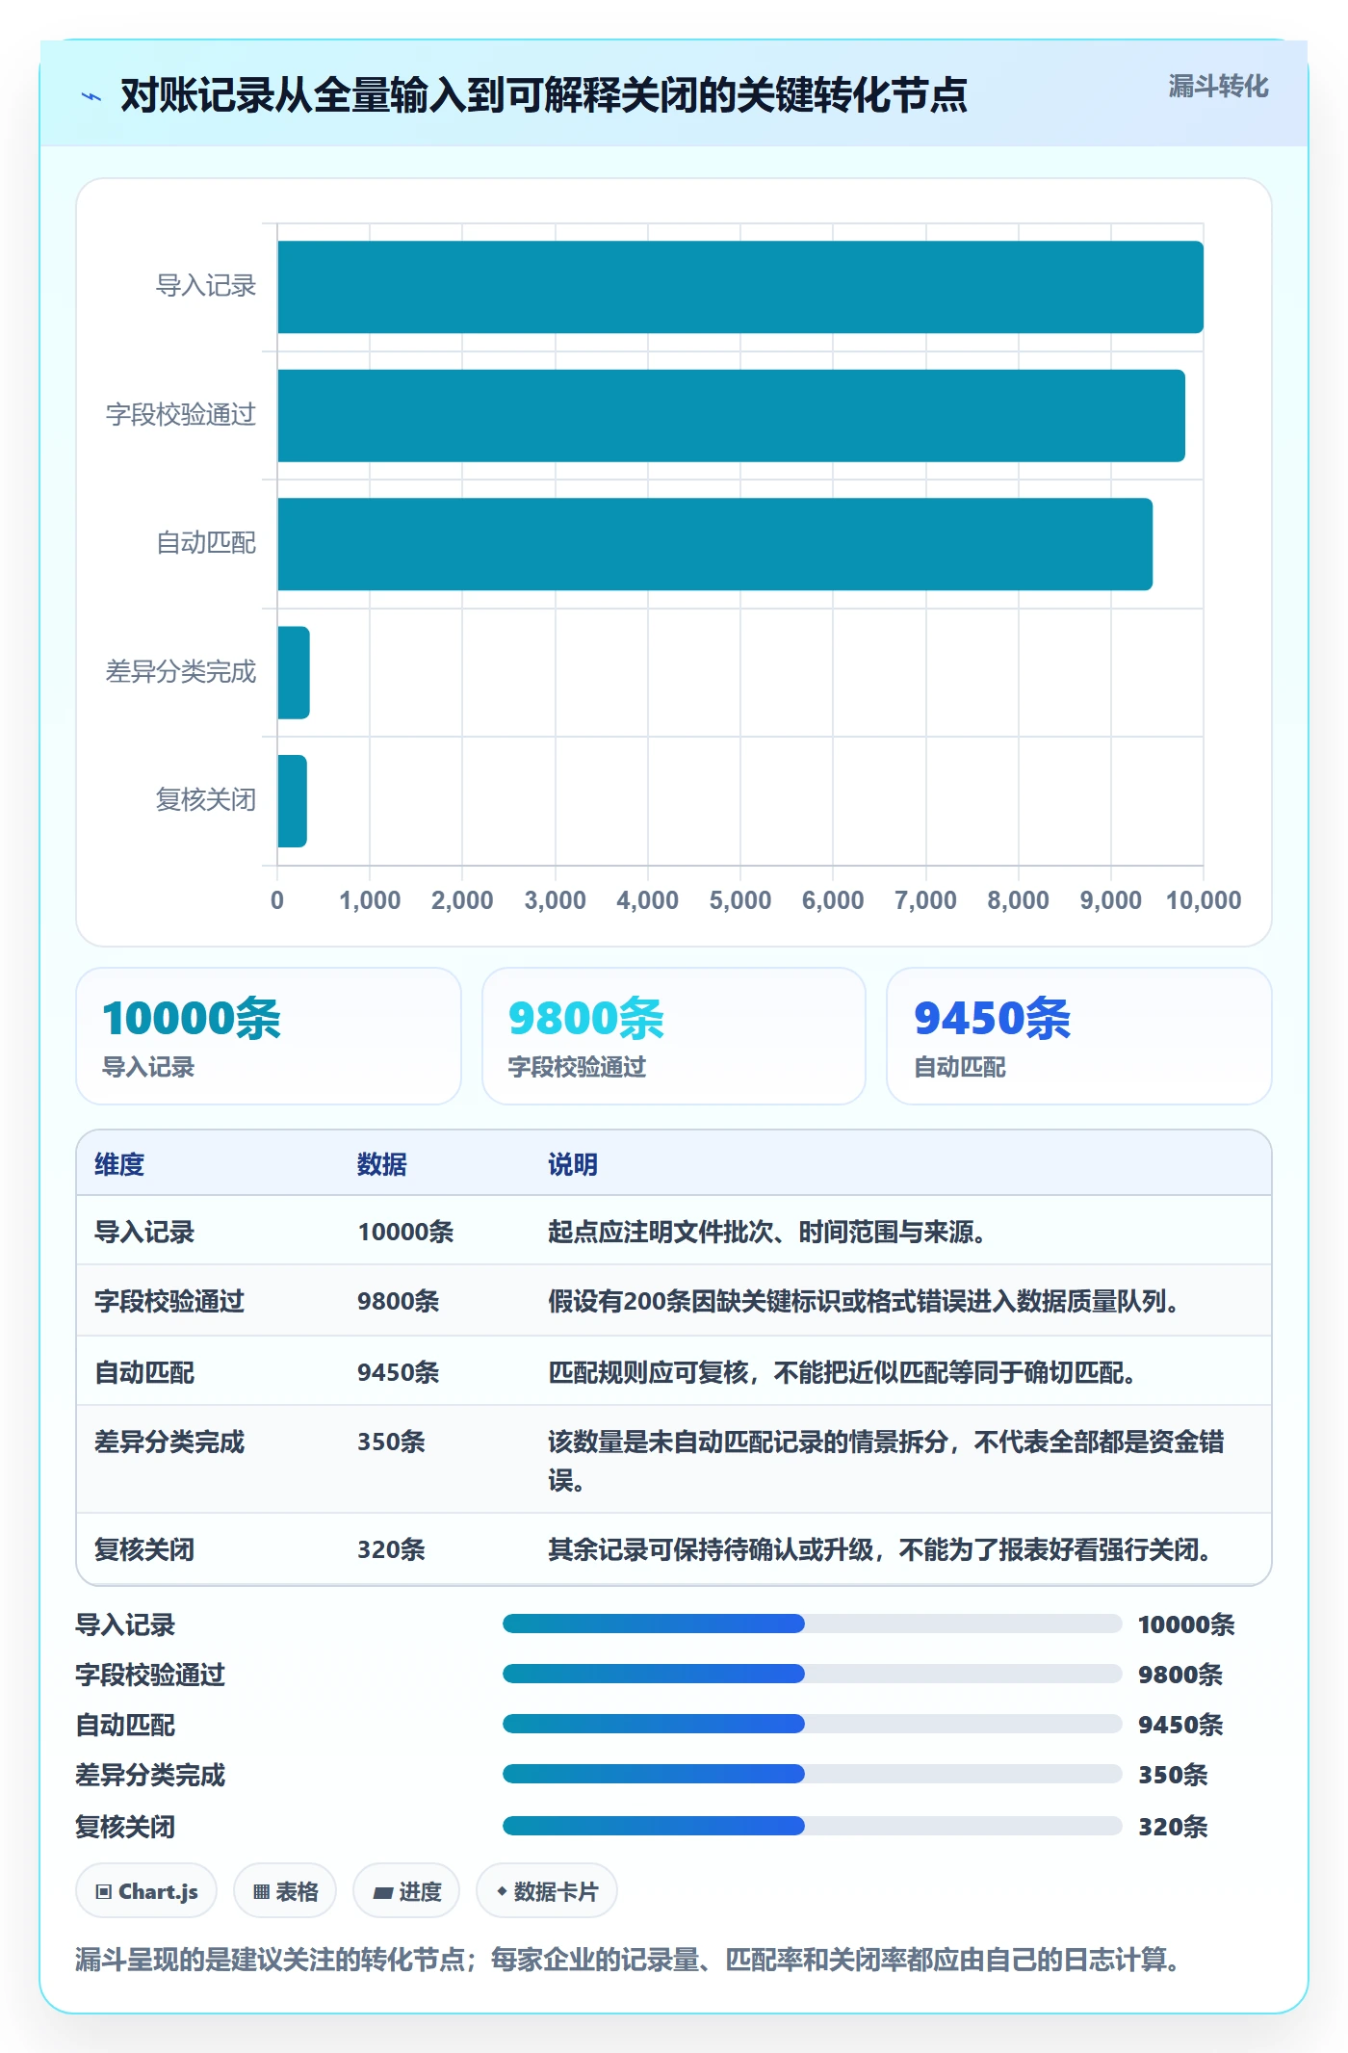This screenshot has width=1348, height=2053.
Task: Click the 自动匹配 progress bar showing 9450条
Action: [812, 1724]
